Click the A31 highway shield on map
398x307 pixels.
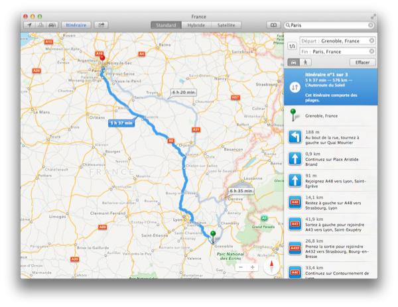[x=196, y=130]
